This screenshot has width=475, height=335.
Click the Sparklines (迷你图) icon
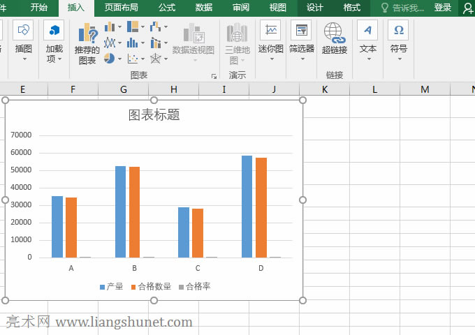[x=270, y=30]
